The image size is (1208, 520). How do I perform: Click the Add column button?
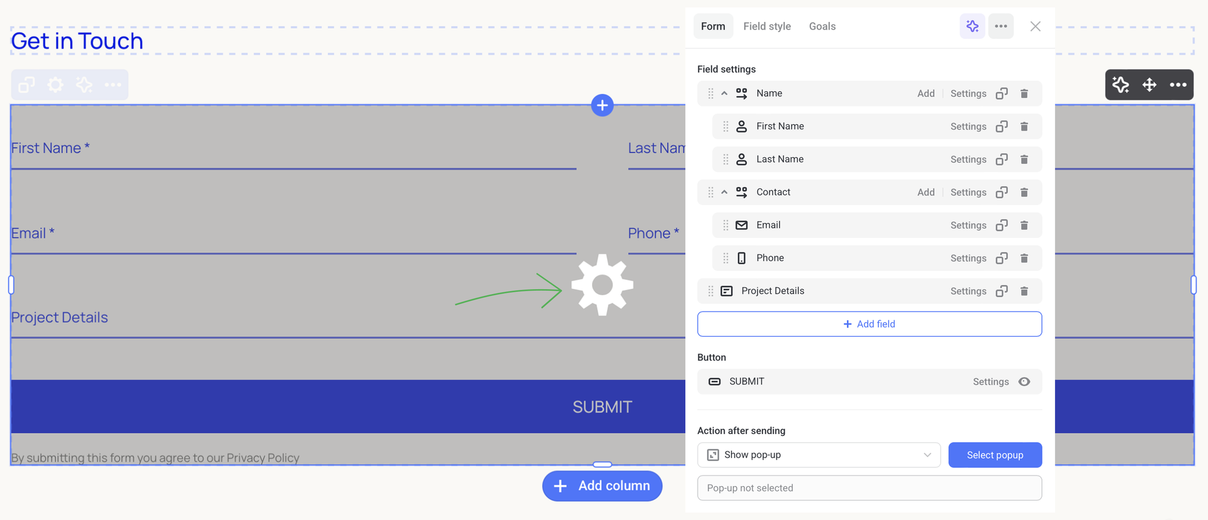tap(602, 486)
